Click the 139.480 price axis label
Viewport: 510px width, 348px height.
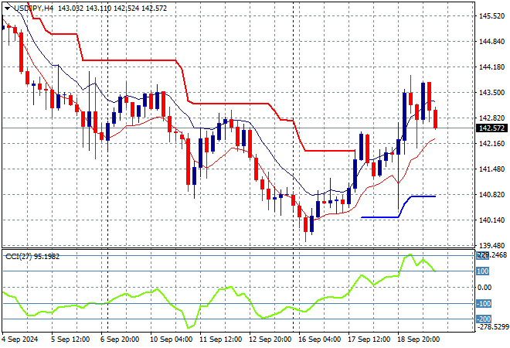click(x=491, y=245)
